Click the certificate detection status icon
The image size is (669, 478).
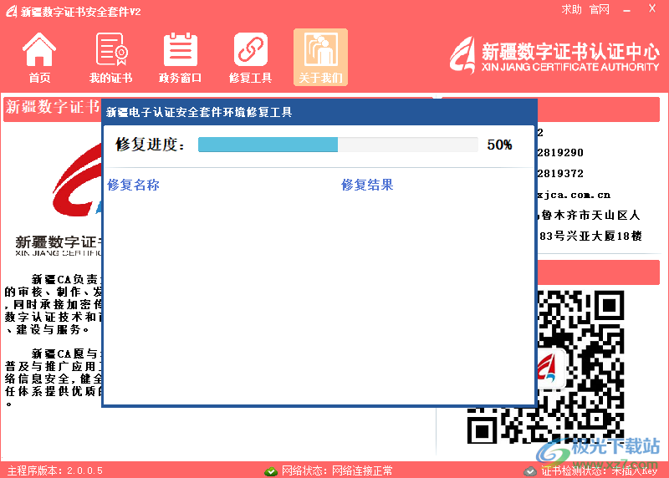(530, 471)
